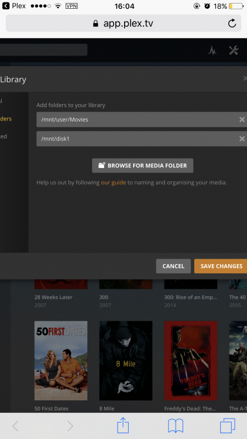
Task: Open the Freddy's Dead poster
Action: coord(191,361)
